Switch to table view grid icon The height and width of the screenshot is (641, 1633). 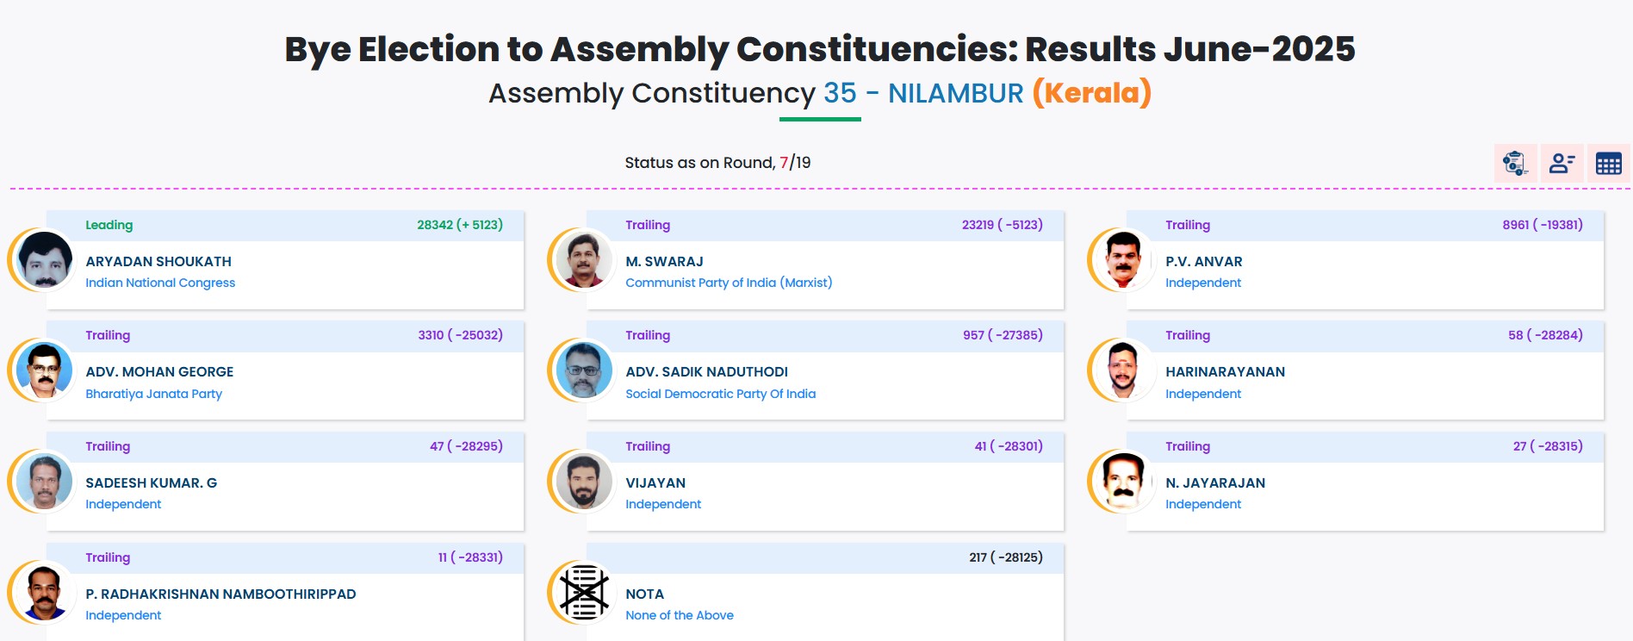coord(1610,163)
